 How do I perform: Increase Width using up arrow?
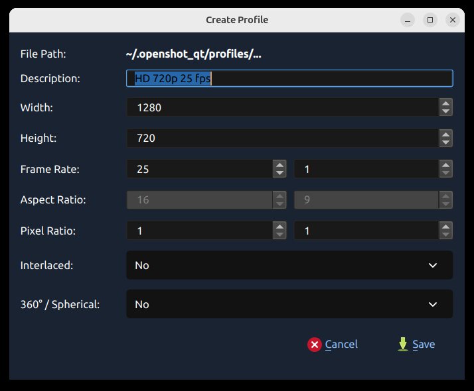pos(446,103)
